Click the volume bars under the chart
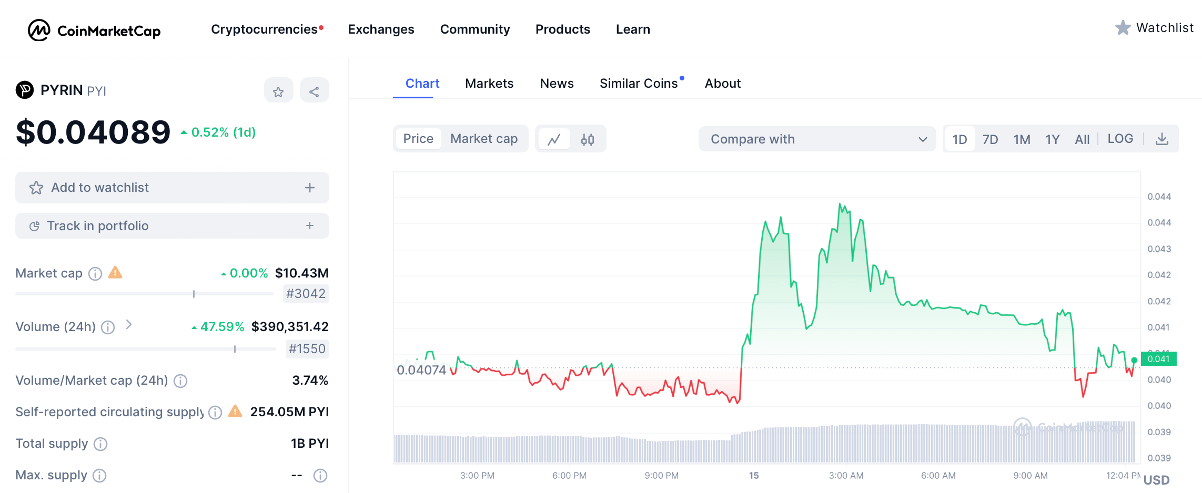 click(764, 442)
